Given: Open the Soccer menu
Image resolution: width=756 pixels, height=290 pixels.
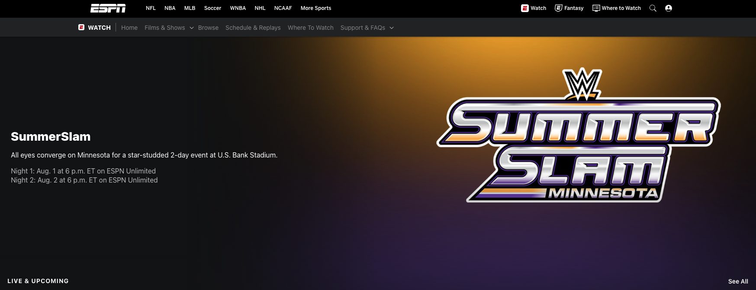Looking at the screenshot, I should coord(212,8).
